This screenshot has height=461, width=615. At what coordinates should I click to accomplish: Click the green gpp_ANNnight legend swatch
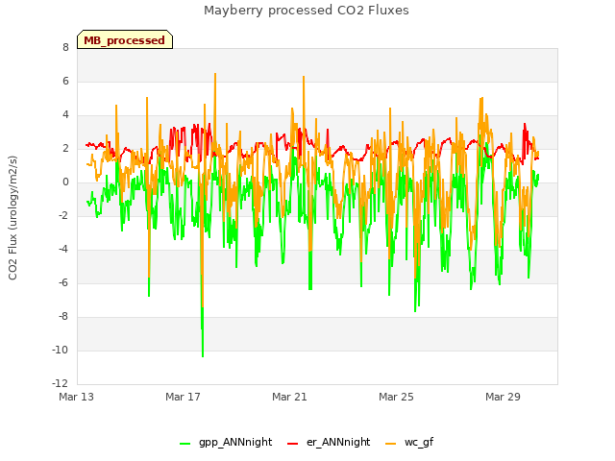click(x=184, y=444)
